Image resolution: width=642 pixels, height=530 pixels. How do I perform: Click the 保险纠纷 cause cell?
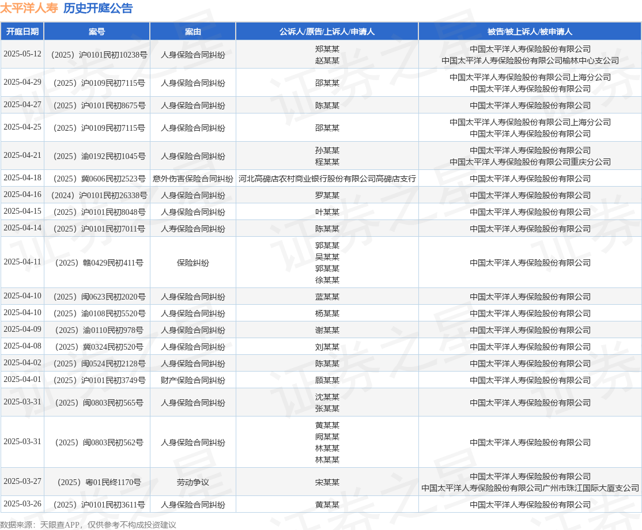(193, 263)
